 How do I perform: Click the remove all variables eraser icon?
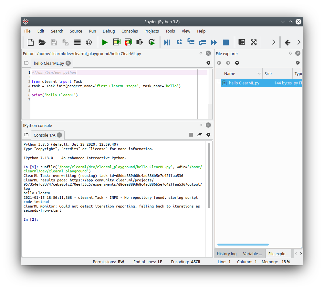pos(199,135)
